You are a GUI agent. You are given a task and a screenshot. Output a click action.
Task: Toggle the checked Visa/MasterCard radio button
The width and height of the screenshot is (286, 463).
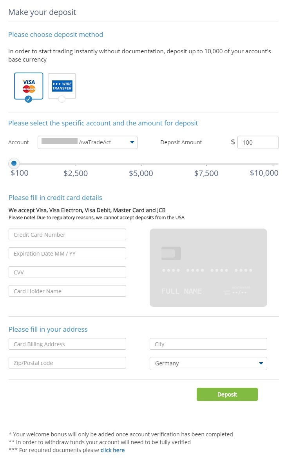pyautogui.click(x=28, y=99)
